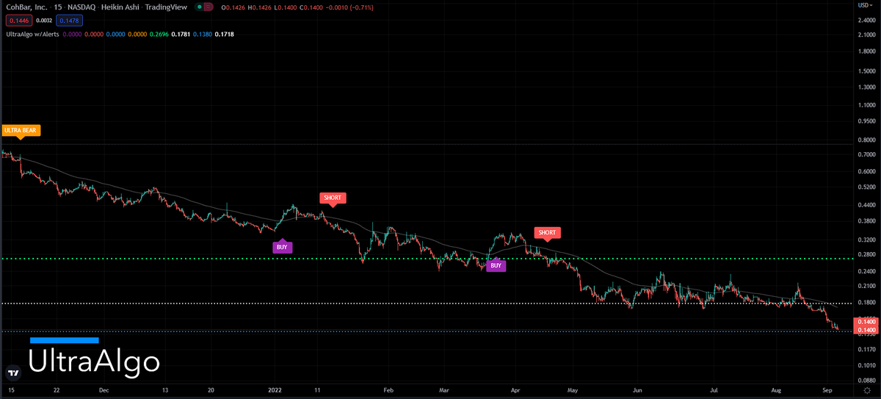
Task: Click the SHORT signal label near January 11
Action: (x=332, y=198)
